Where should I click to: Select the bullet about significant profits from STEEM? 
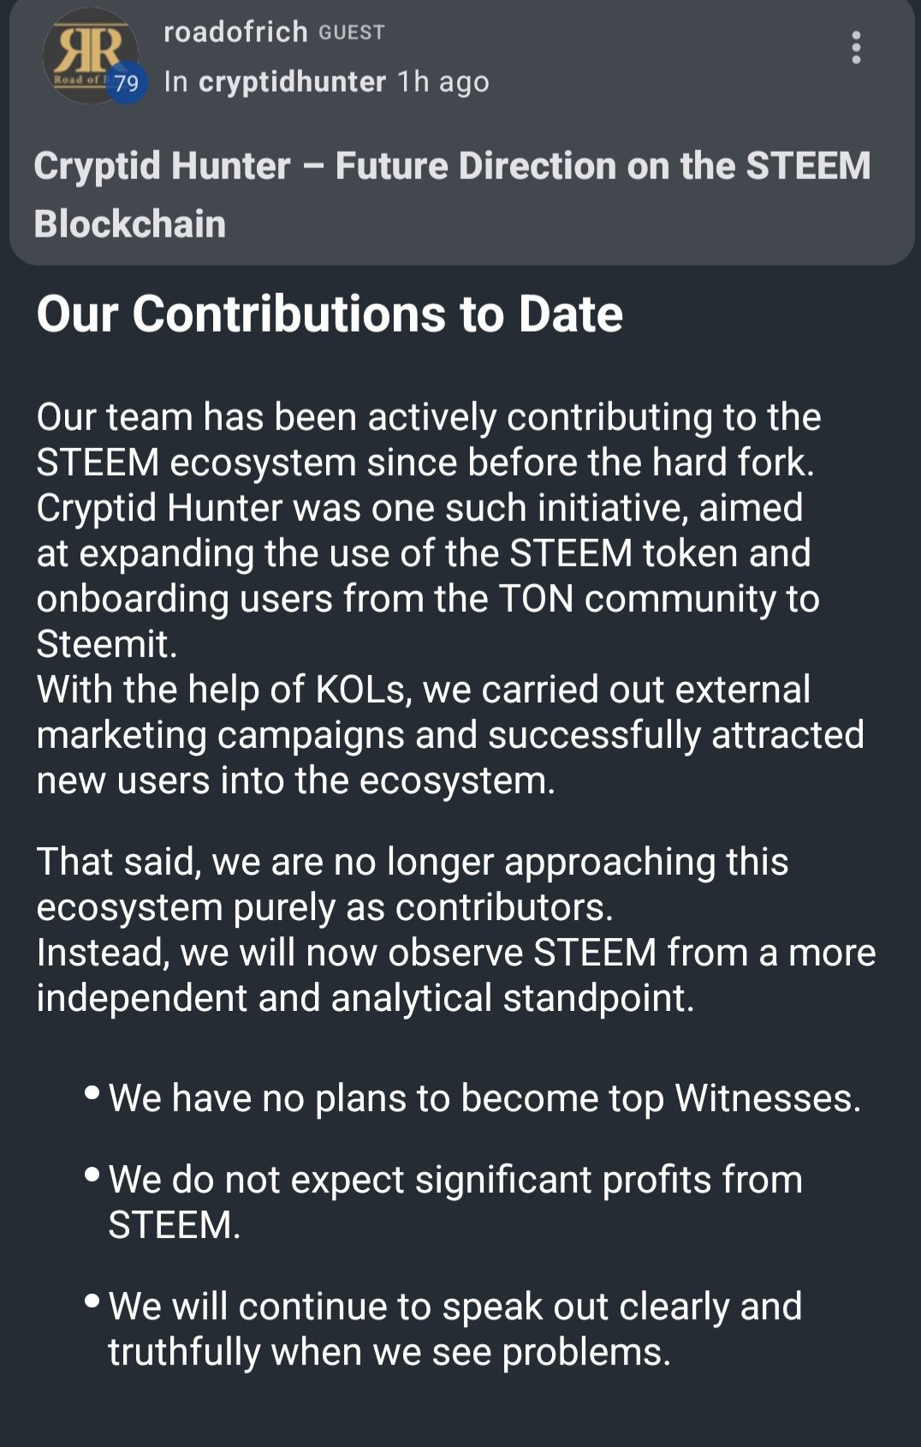(x=455, y=1202)
